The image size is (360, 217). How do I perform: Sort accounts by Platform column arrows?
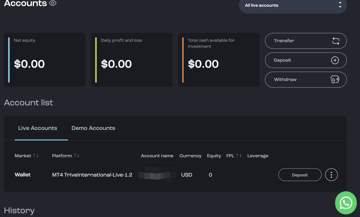tap(77, 156)
